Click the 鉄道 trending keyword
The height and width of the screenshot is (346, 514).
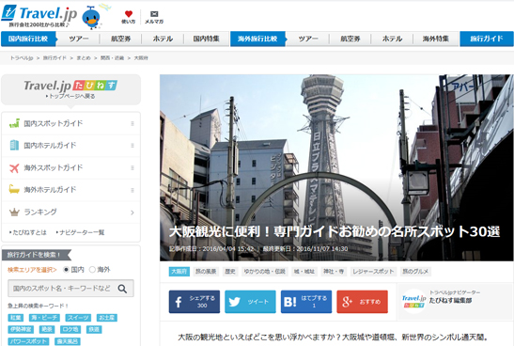tap(94, 330)
